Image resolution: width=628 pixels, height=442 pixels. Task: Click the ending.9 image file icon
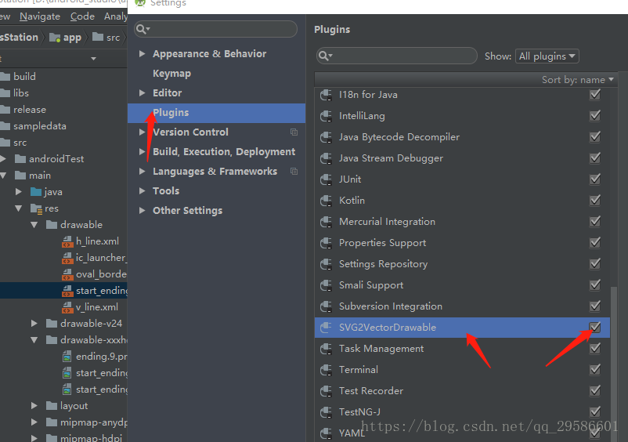coord(67,357)
